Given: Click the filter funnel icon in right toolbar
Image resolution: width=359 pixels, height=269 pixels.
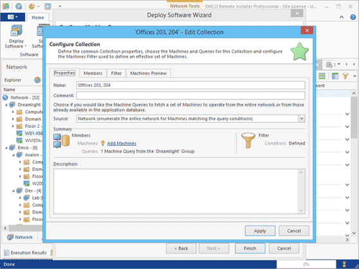Looking at the screenshot, I should pos(345,76).
